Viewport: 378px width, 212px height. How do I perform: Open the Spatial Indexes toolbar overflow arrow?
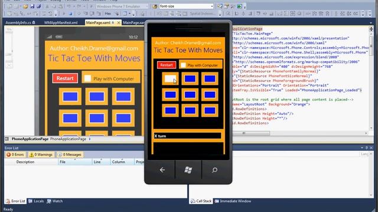pos(220,14)
